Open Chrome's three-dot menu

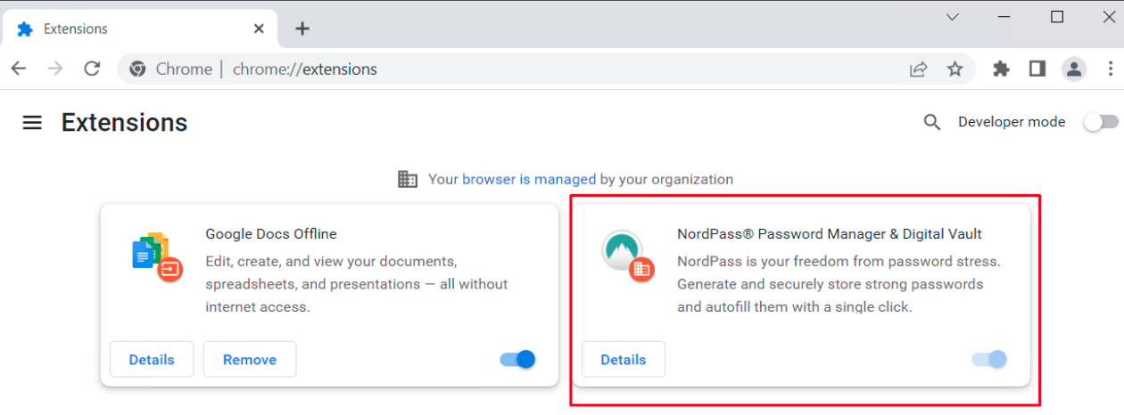coord(1111,69)
